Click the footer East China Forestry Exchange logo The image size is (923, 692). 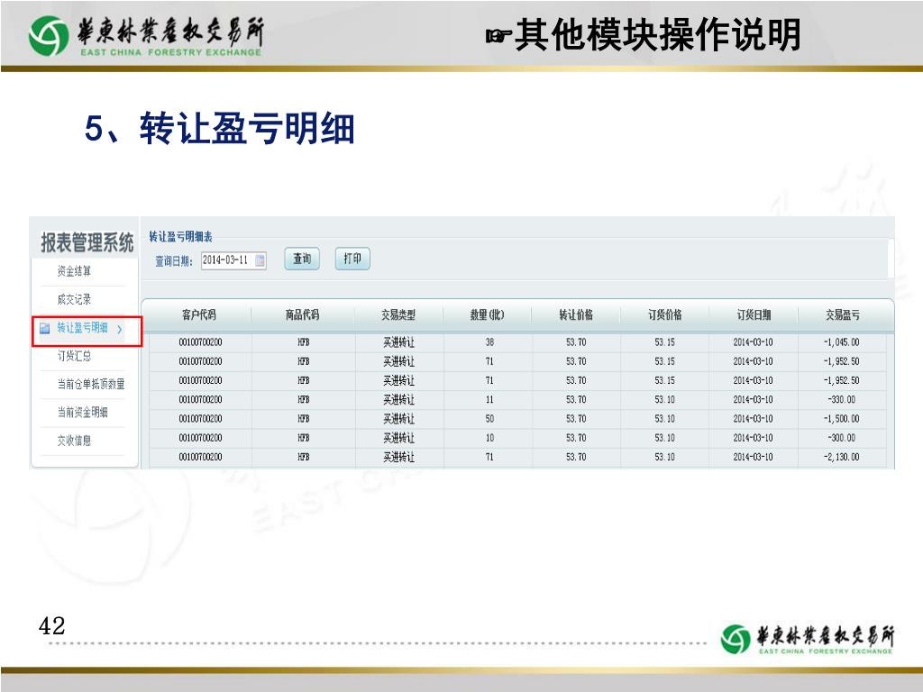point(808,638)
